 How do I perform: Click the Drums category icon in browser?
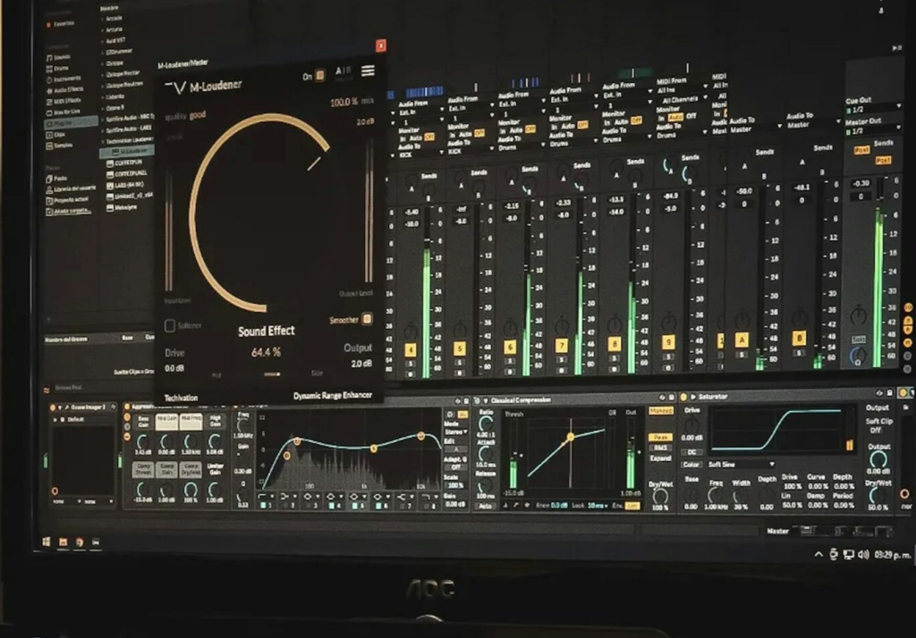pos(49,69)
